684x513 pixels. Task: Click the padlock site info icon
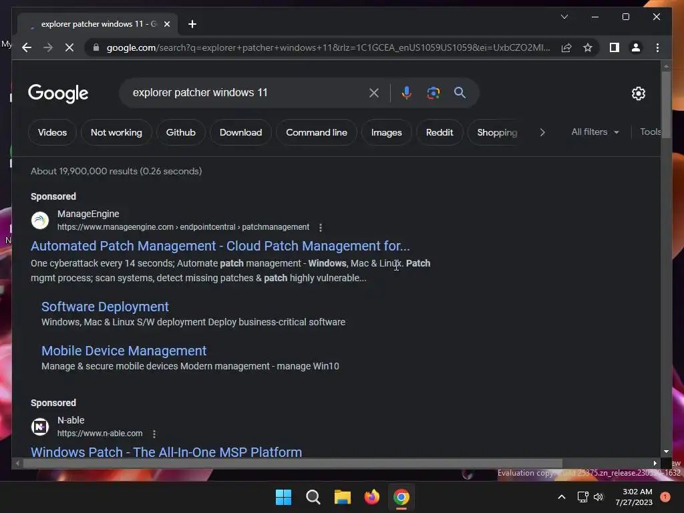(x=96, y=47)
